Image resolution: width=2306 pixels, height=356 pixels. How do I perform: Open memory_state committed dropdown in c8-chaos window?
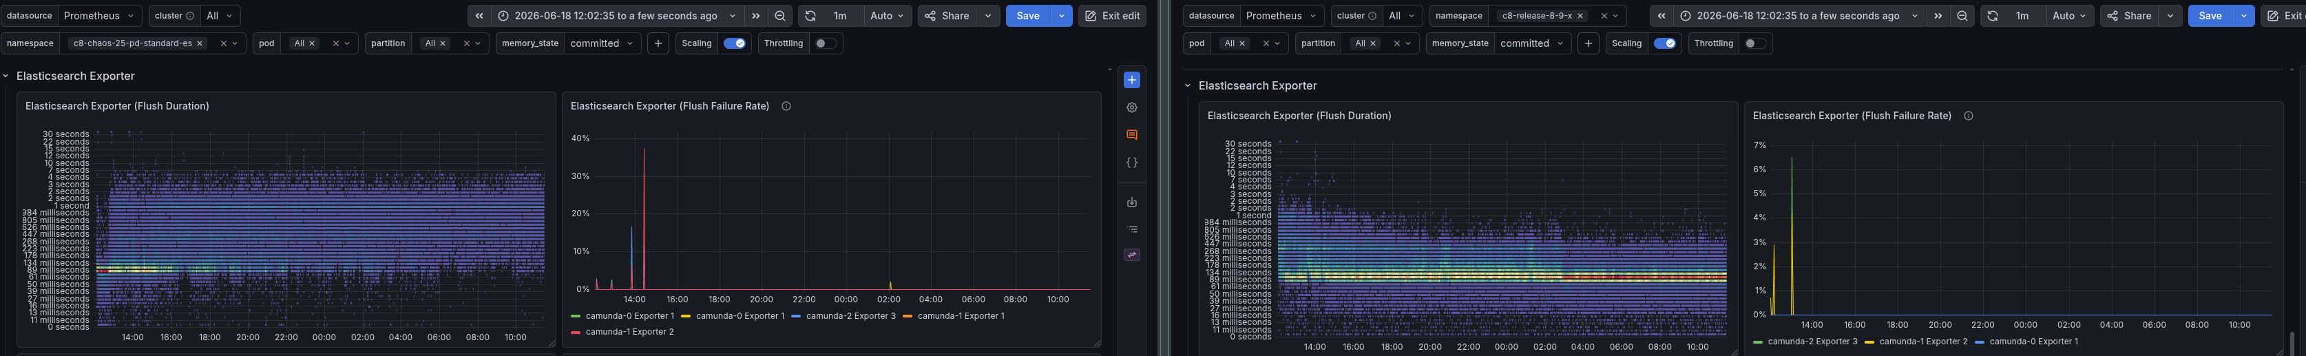602,43
